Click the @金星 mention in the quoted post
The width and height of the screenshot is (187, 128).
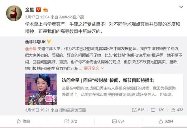[x=31, y=49]
